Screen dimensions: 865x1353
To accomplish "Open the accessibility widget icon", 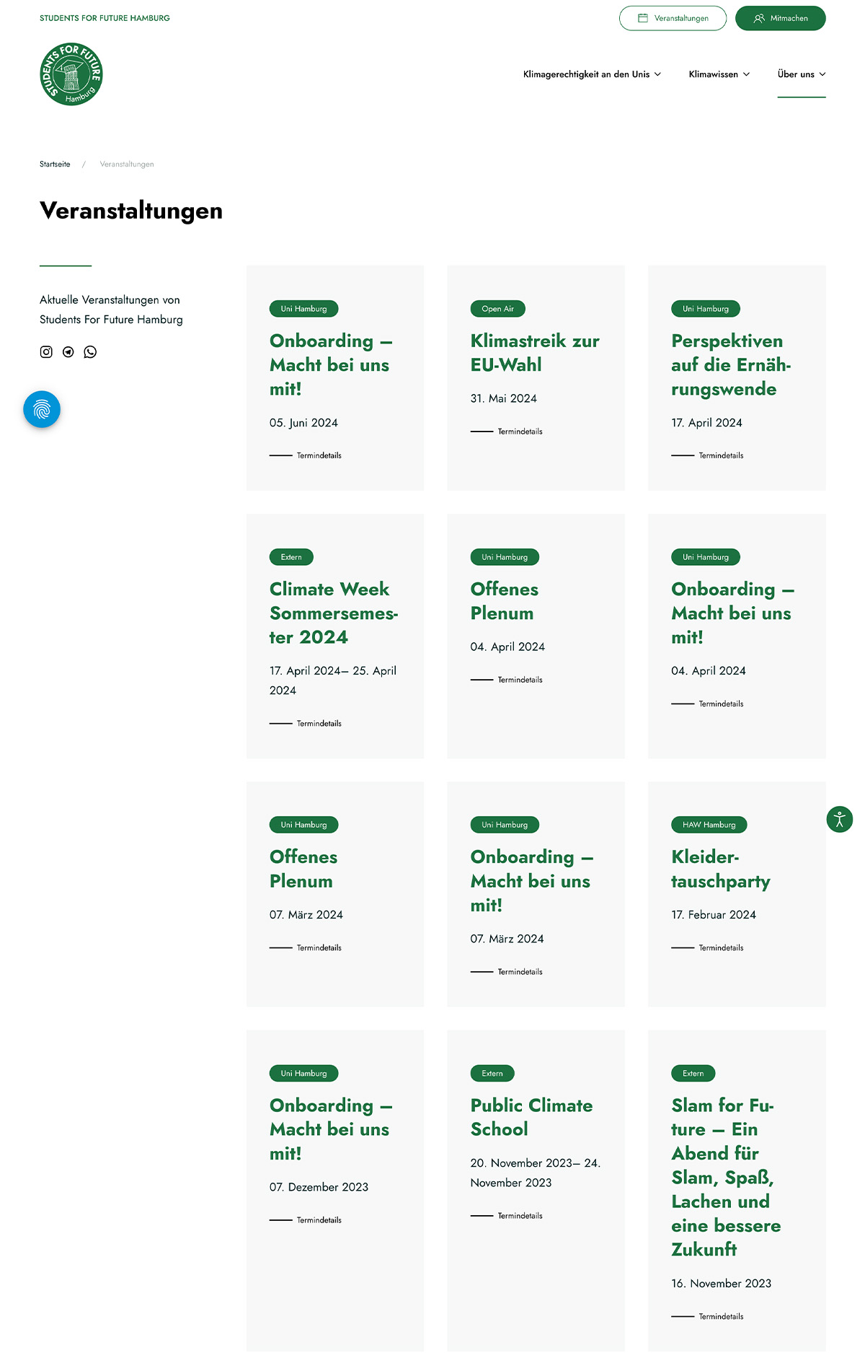I will click(x=840, y=819).
